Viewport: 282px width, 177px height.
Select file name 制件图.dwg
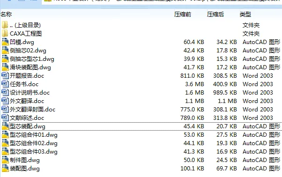(25, 160)
